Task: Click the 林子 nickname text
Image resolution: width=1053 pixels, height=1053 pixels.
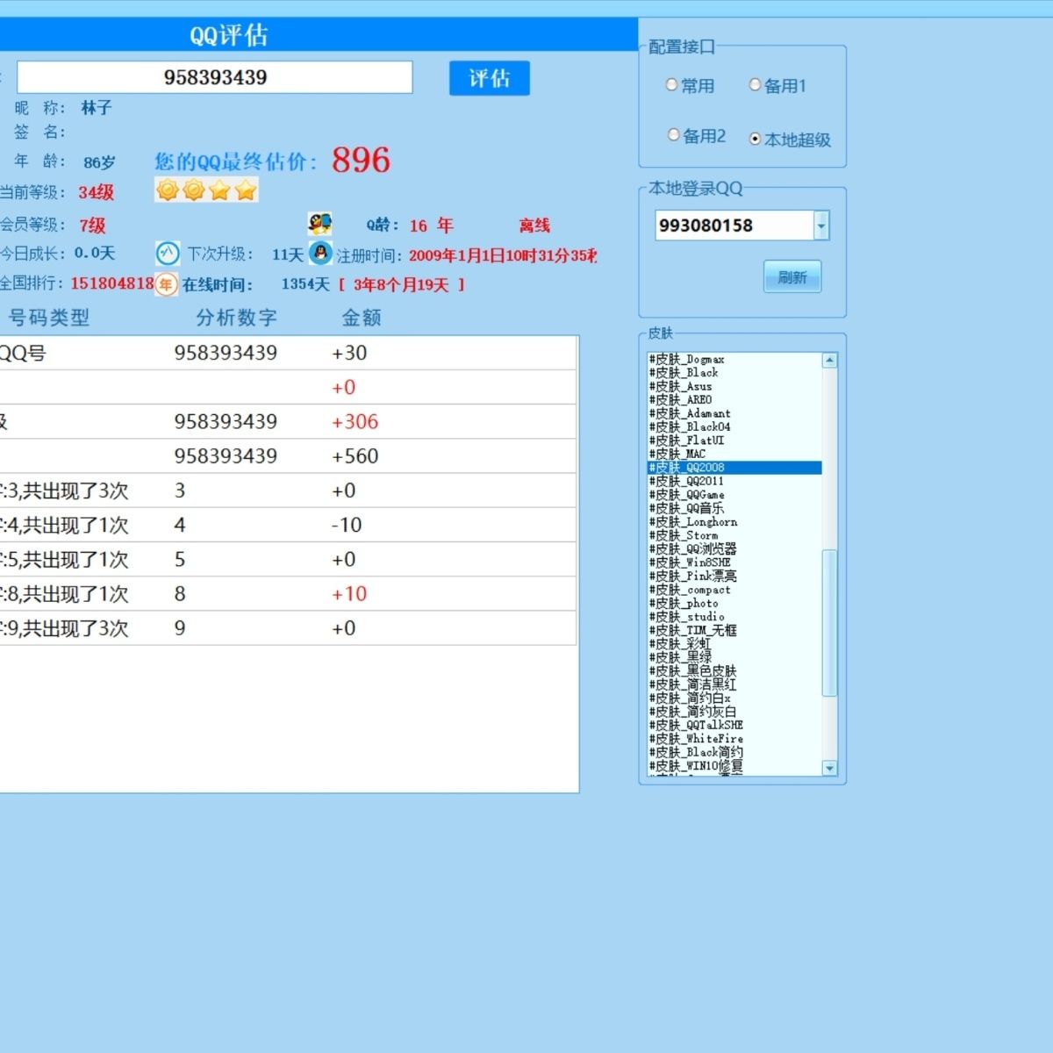Action: [x=97, y=108]
